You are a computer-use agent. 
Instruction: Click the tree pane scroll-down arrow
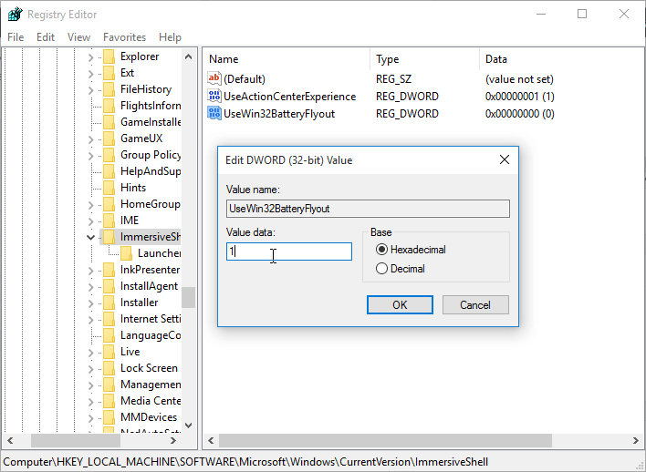188,426
